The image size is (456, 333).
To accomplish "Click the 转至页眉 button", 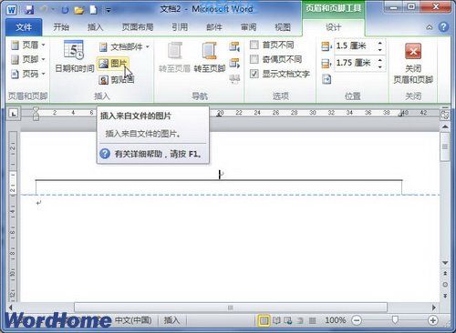I will click(x=174, y=57).
